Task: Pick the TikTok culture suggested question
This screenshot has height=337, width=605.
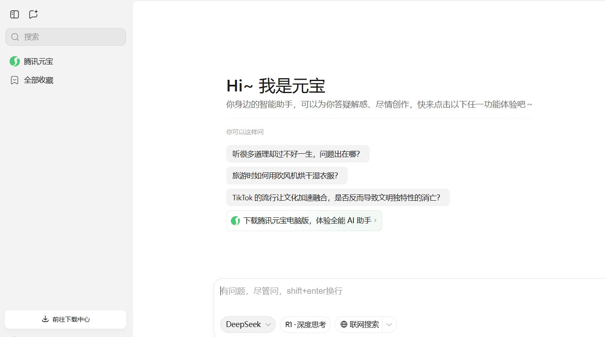Action: (338, 197)
